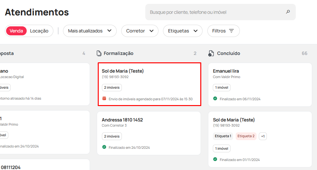Image resolution: width=317 pixels, height=170 pixels.
Task: Click the Concluído column title
Action: coord(229,53)
